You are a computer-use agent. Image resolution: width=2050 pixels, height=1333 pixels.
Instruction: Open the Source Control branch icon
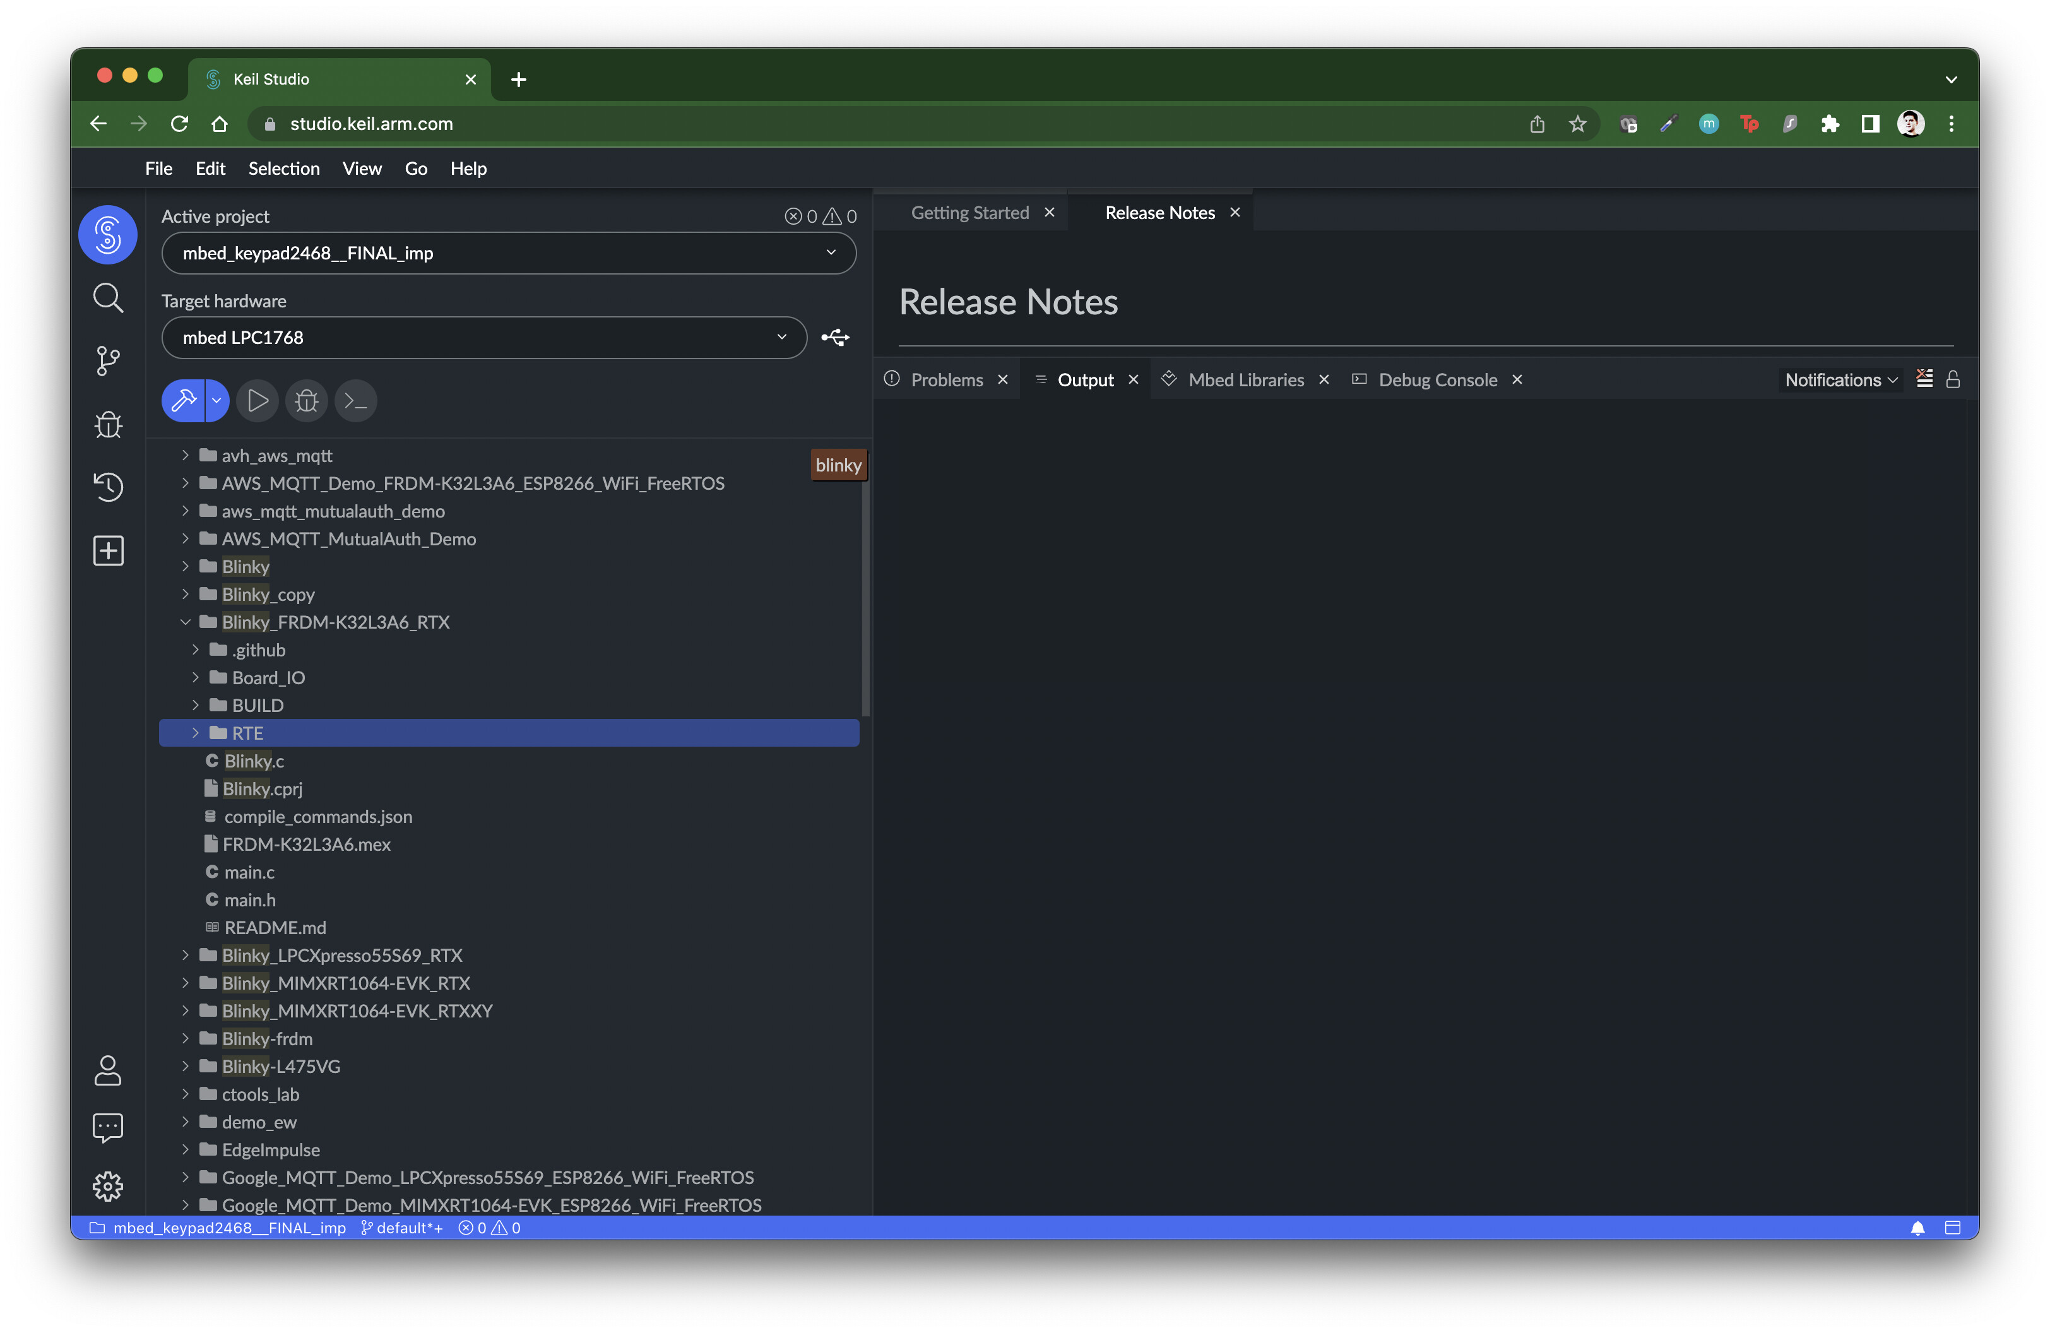tap(108, 361)
